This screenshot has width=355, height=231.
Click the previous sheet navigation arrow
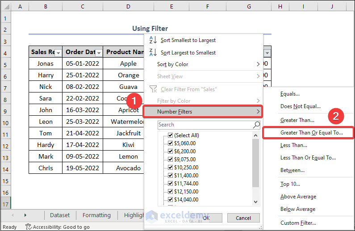[13, 215]
